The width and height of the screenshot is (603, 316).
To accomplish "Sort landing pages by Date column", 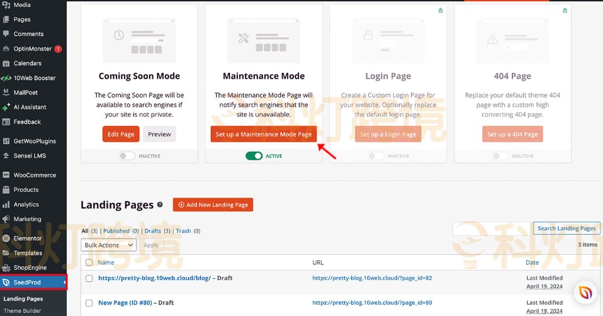I will 533,262.
